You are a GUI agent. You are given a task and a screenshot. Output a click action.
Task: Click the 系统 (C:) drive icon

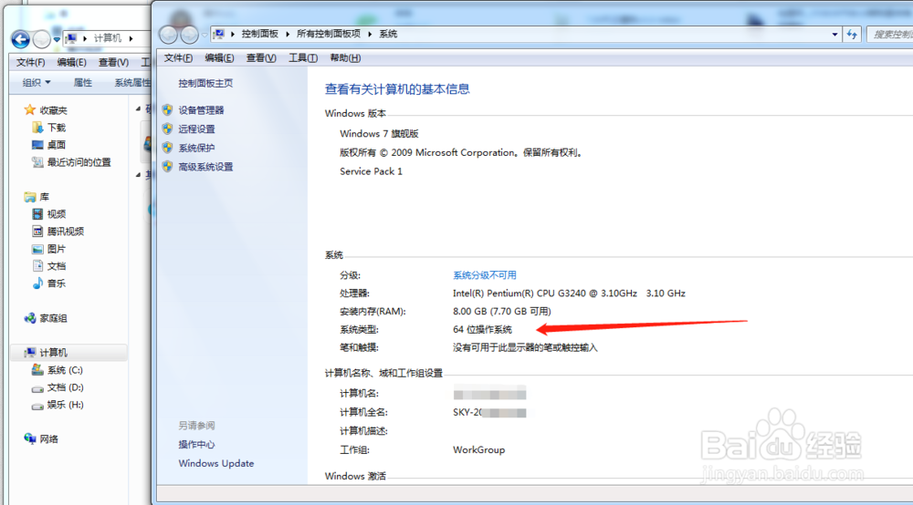pos(37,369)
